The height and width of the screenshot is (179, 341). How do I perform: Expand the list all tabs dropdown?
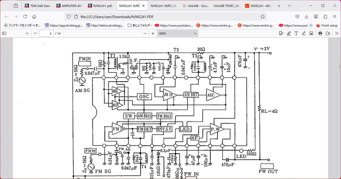[x=289, y=6]
